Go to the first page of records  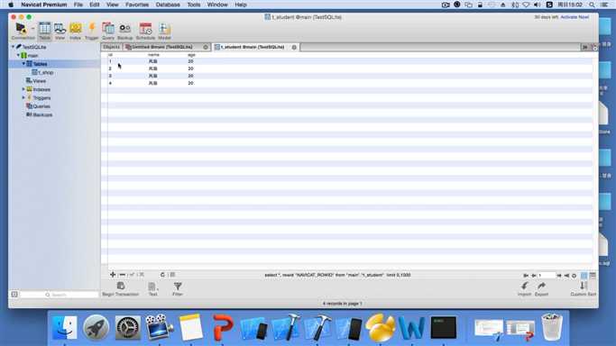(x=526, y=276)
